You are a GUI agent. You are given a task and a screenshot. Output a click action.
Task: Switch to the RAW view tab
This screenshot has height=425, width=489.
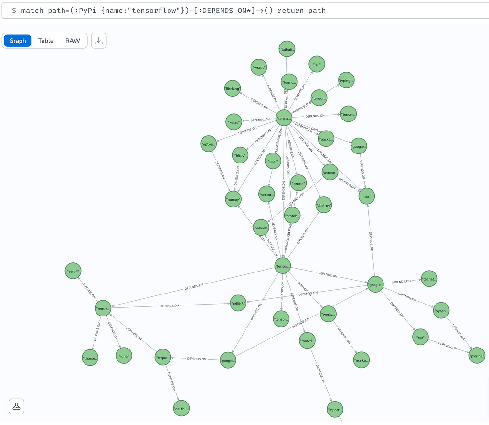click(73, 41)
